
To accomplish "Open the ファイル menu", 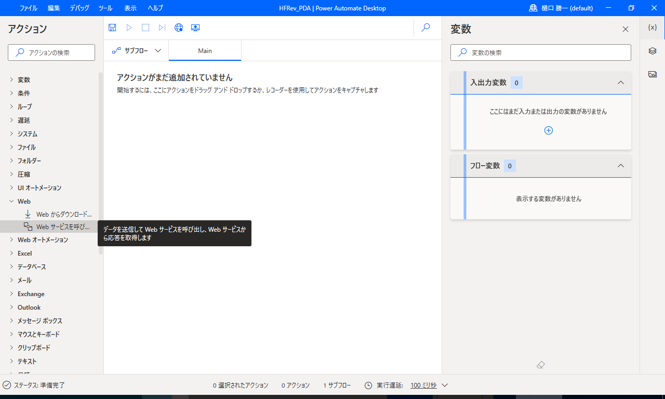I will point(28,8).
